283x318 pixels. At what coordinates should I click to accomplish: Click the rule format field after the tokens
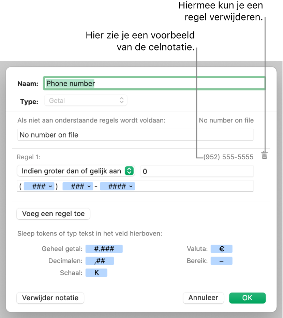pos(194,187)
